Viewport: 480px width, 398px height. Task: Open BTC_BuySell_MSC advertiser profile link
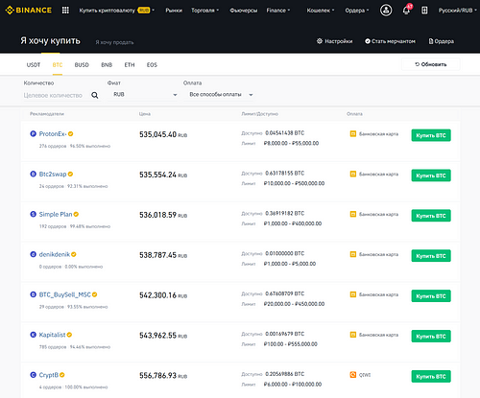[65, 294]
